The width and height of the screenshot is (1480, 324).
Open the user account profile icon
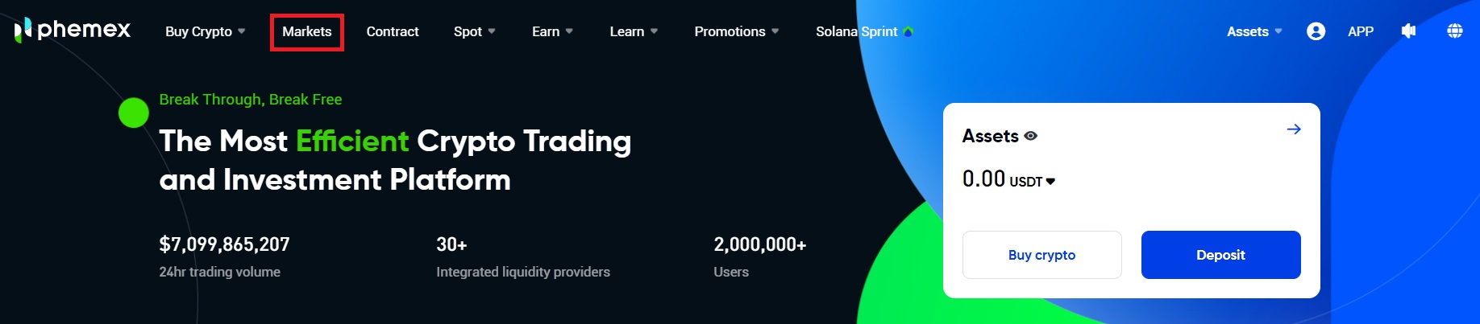pyautogui.click(x=1316, y=31)
